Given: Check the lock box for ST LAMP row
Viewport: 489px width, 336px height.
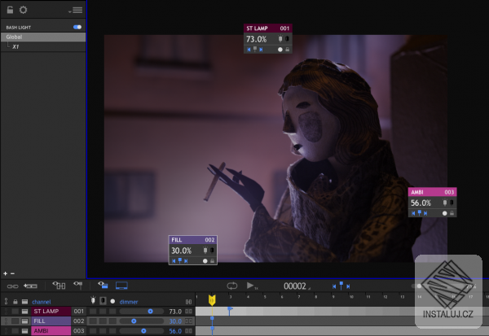Looking at the screenshot, I should [15, 311].
